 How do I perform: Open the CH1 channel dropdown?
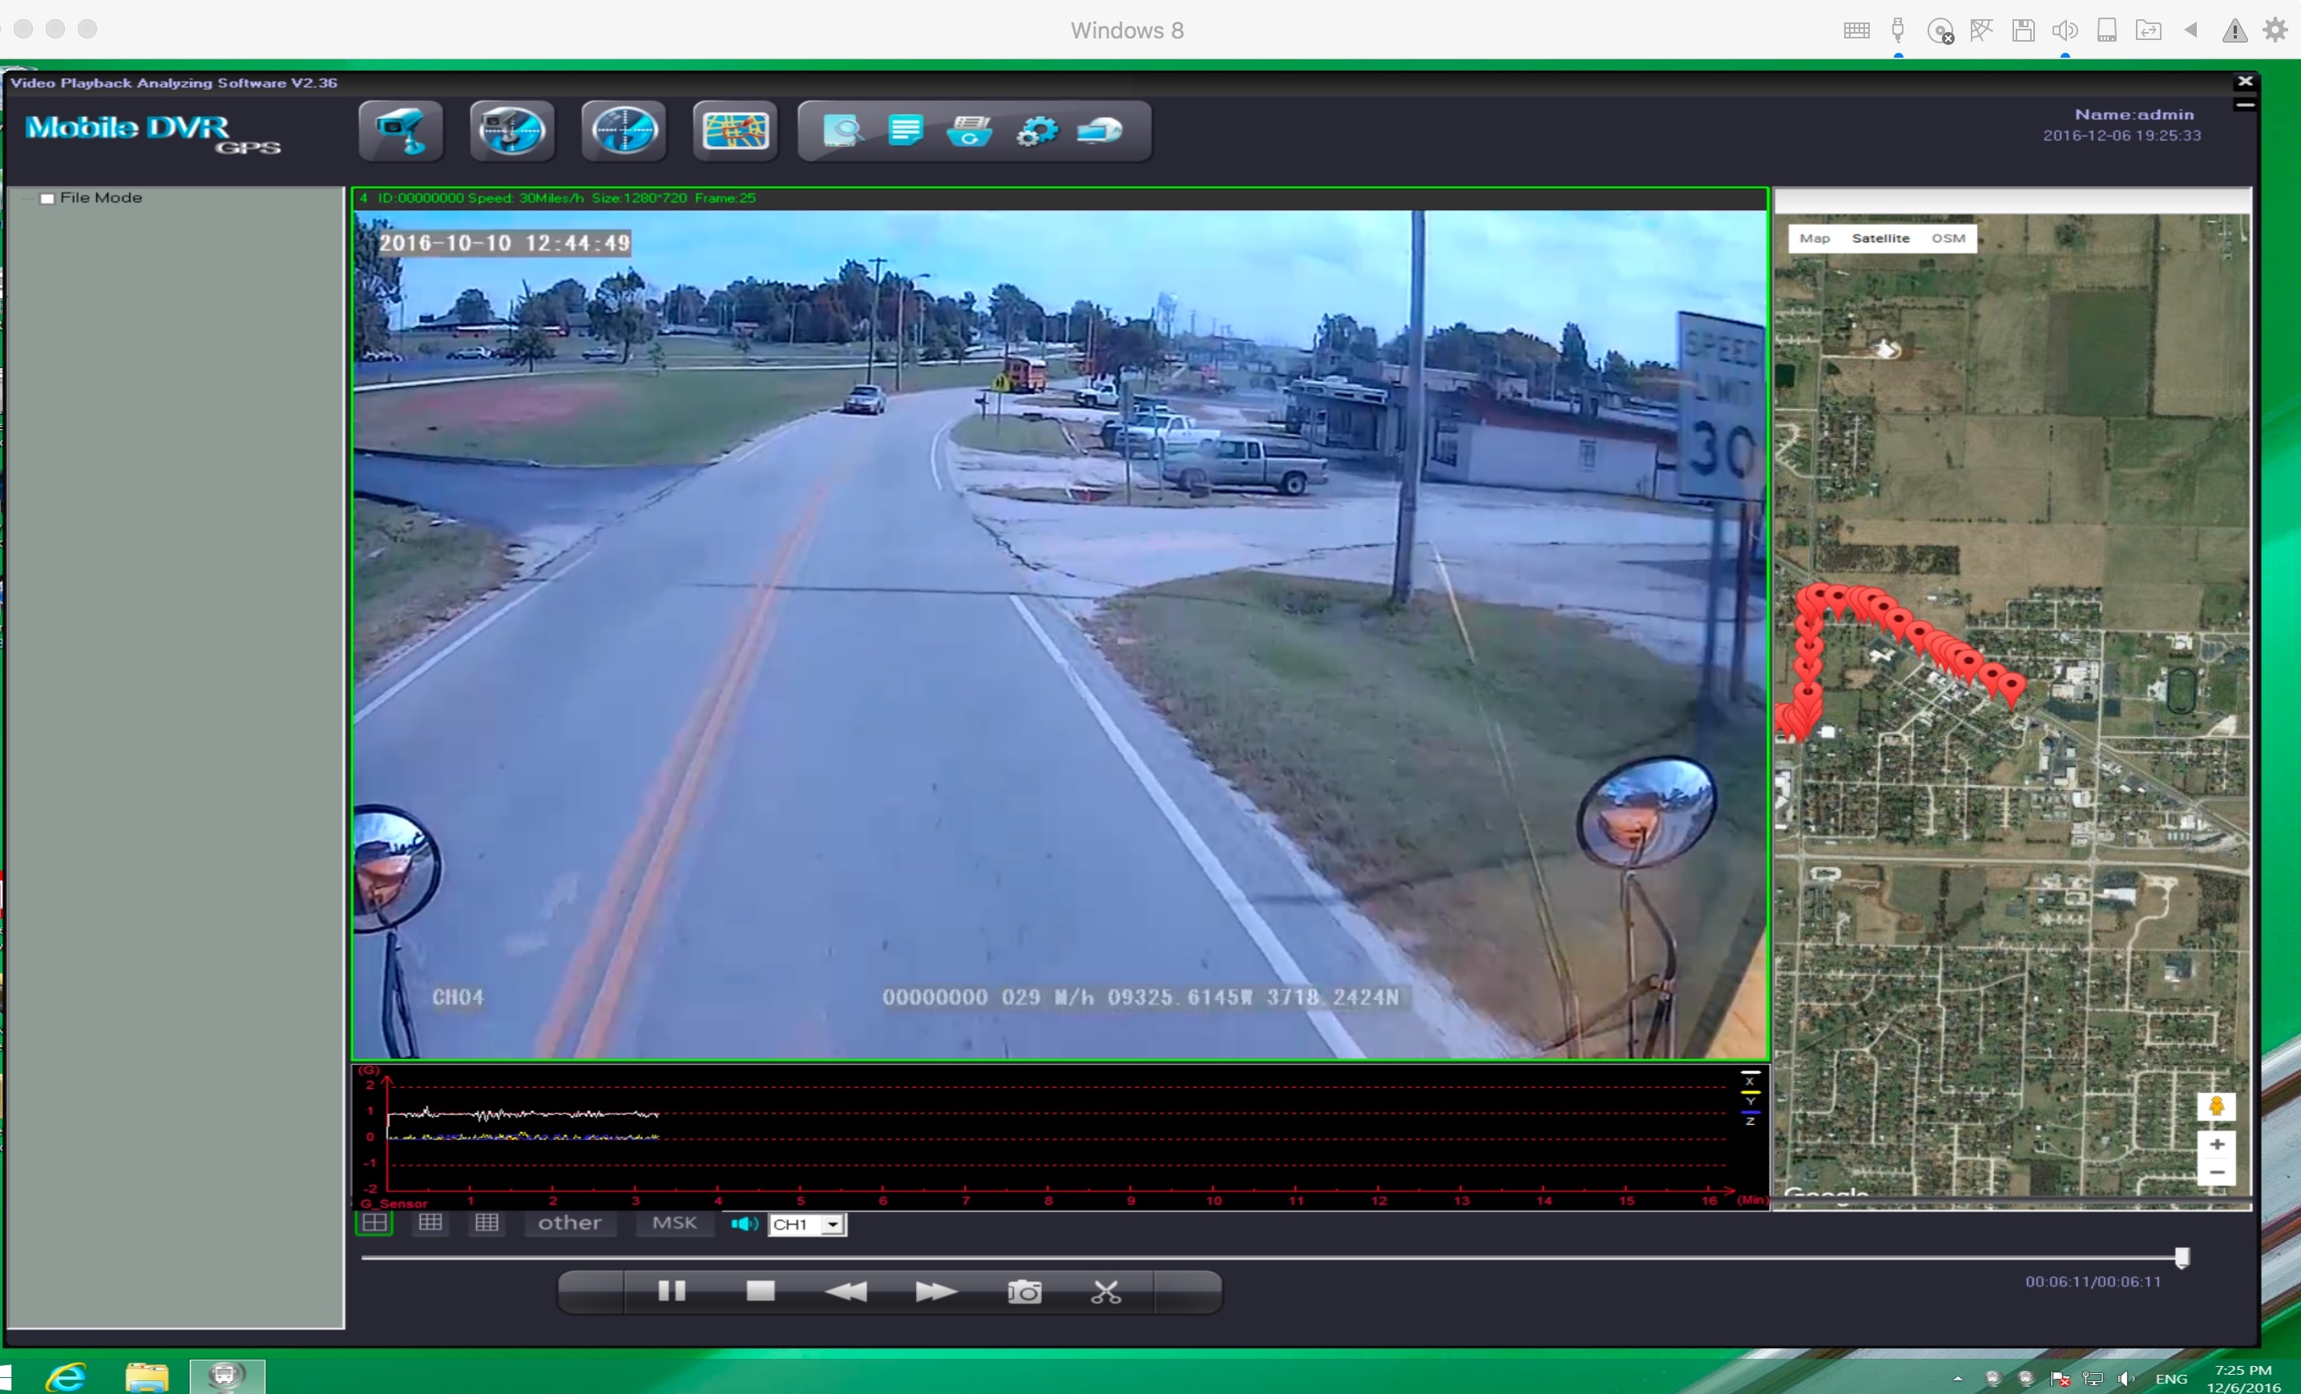click(833, 1225)
